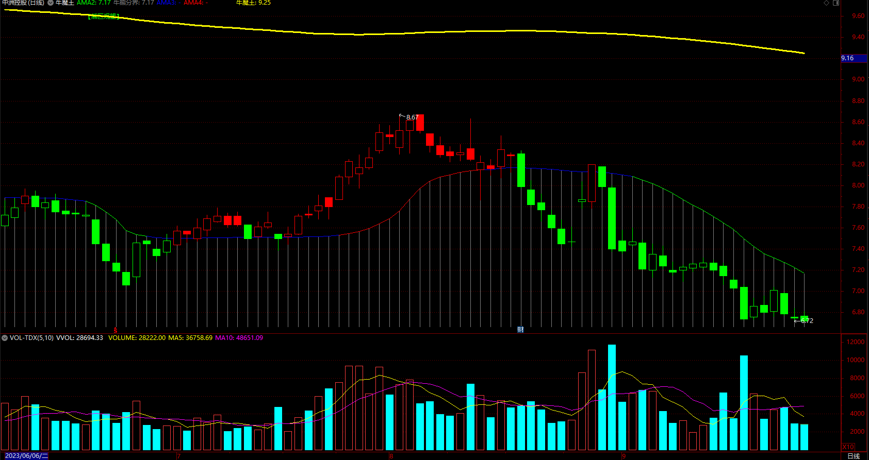This screenshot has height=460, width=869.
Task: Click the red S marker under the June candles
Action: click(116, 330)
